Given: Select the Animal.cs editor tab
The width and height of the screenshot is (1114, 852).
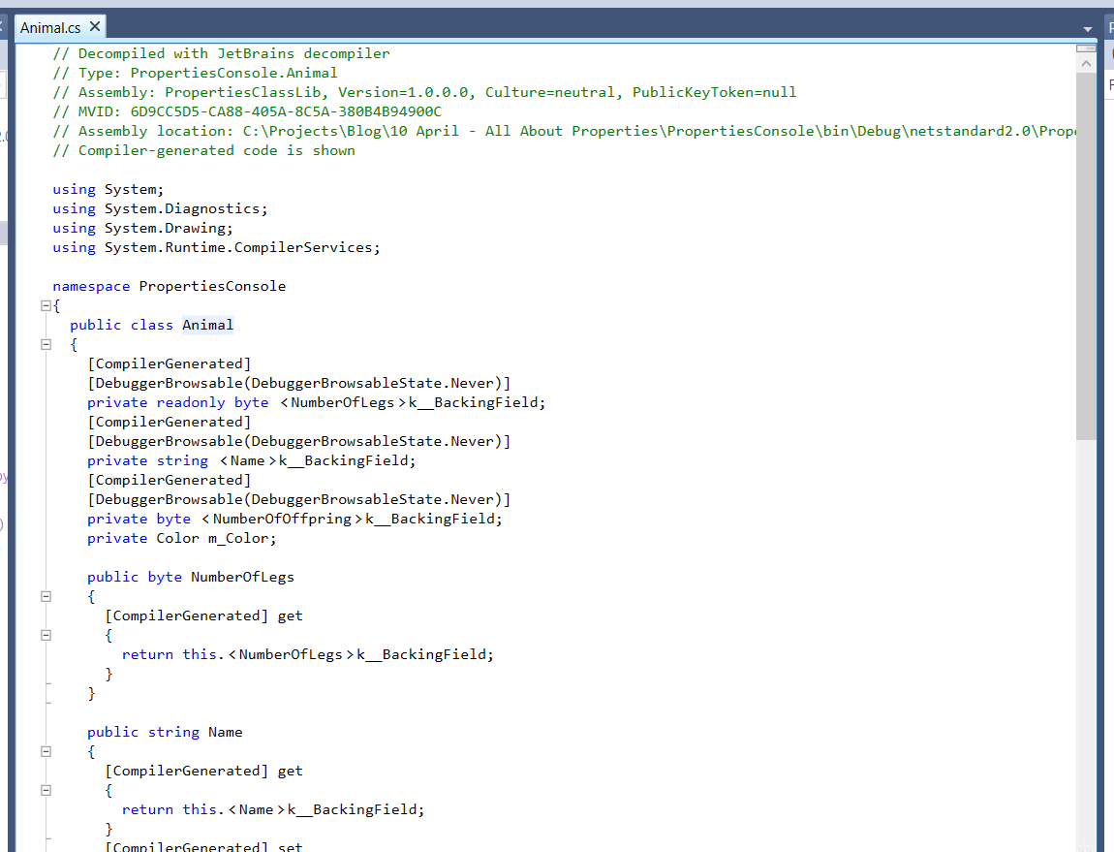Looking at the screenshot, I should 50,28.
